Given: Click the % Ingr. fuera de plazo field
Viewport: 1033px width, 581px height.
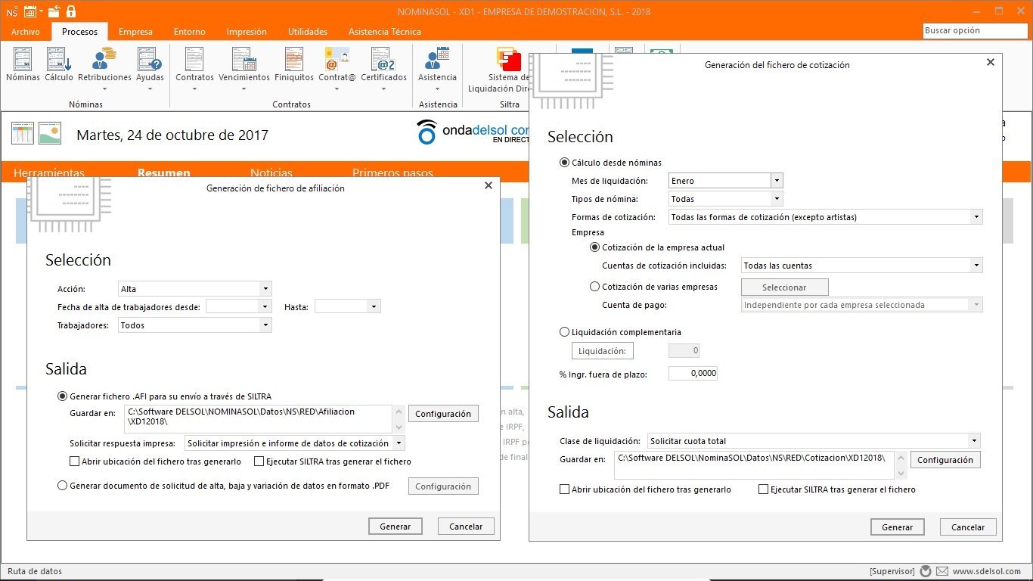Looking at the screenshot, I should (x=693, y=374).
